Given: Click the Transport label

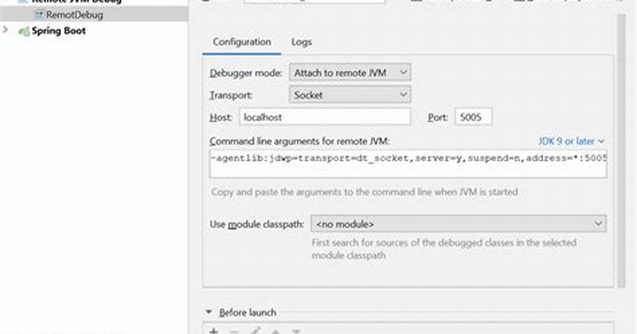Looking at the screenshot, I should (231, 95).
